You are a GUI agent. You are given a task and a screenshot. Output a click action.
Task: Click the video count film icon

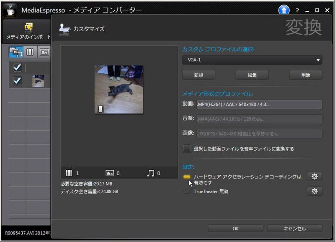[69, 173]
